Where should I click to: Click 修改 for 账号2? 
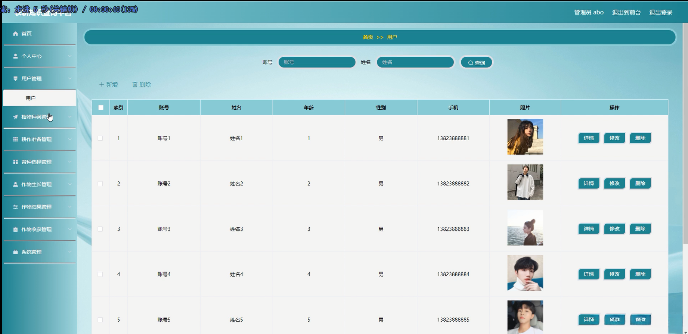click(x=614, y=184)
